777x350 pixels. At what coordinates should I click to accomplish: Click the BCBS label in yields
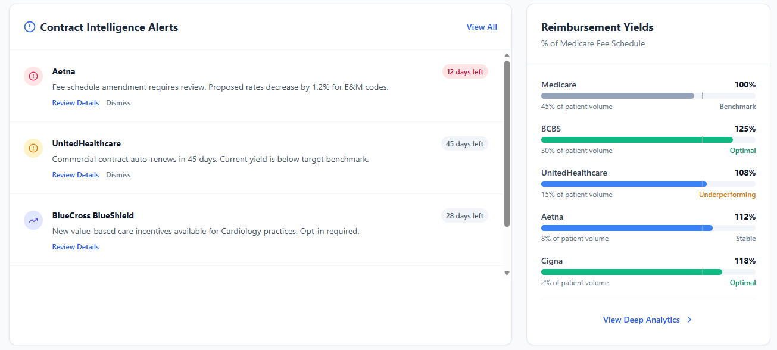(551, 129)
